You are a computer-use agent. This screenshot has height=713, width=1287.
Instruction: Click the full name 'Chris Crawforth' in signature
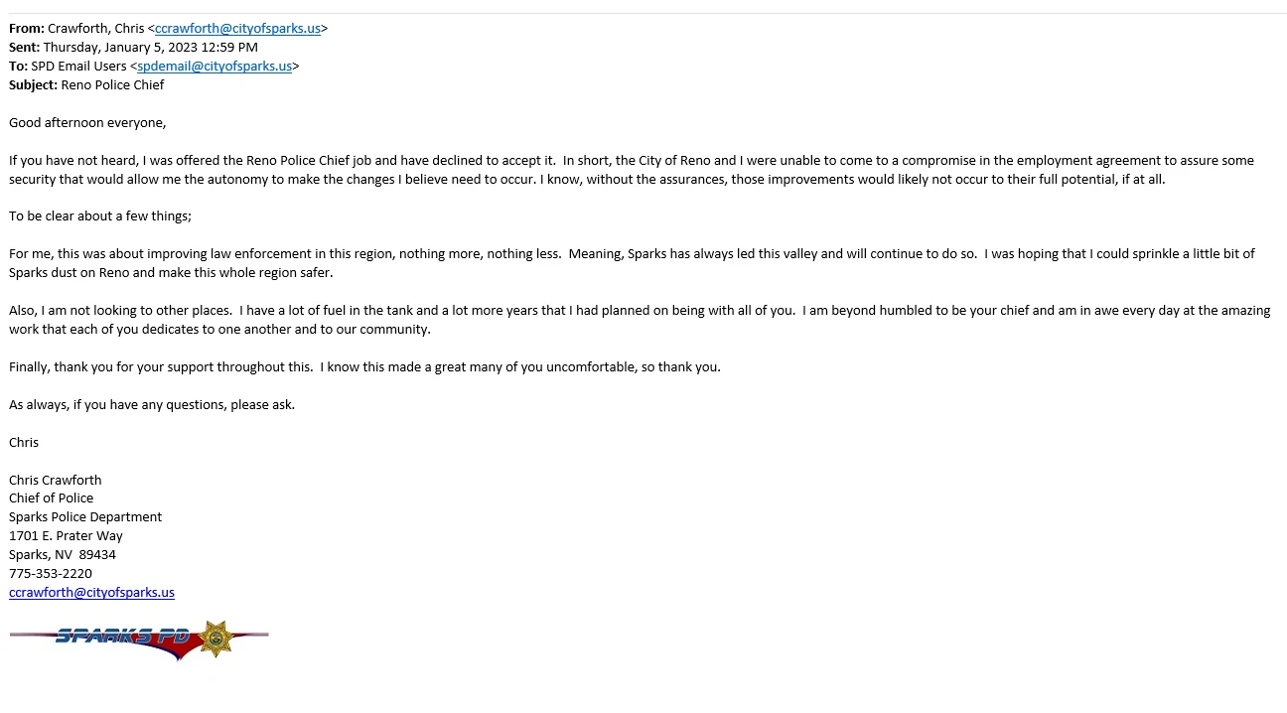click(56, 481)
